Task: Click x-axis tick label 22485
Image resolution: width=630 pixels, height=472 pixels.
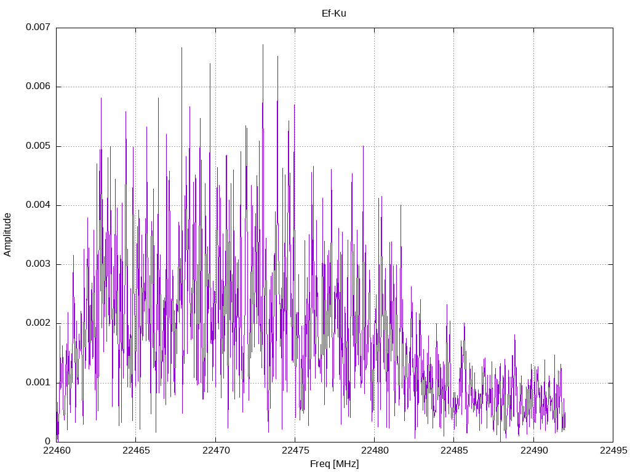Action: 455,450
